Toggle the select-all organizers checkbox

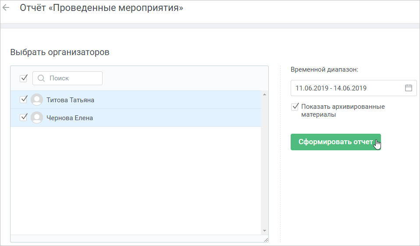[24, 78]
